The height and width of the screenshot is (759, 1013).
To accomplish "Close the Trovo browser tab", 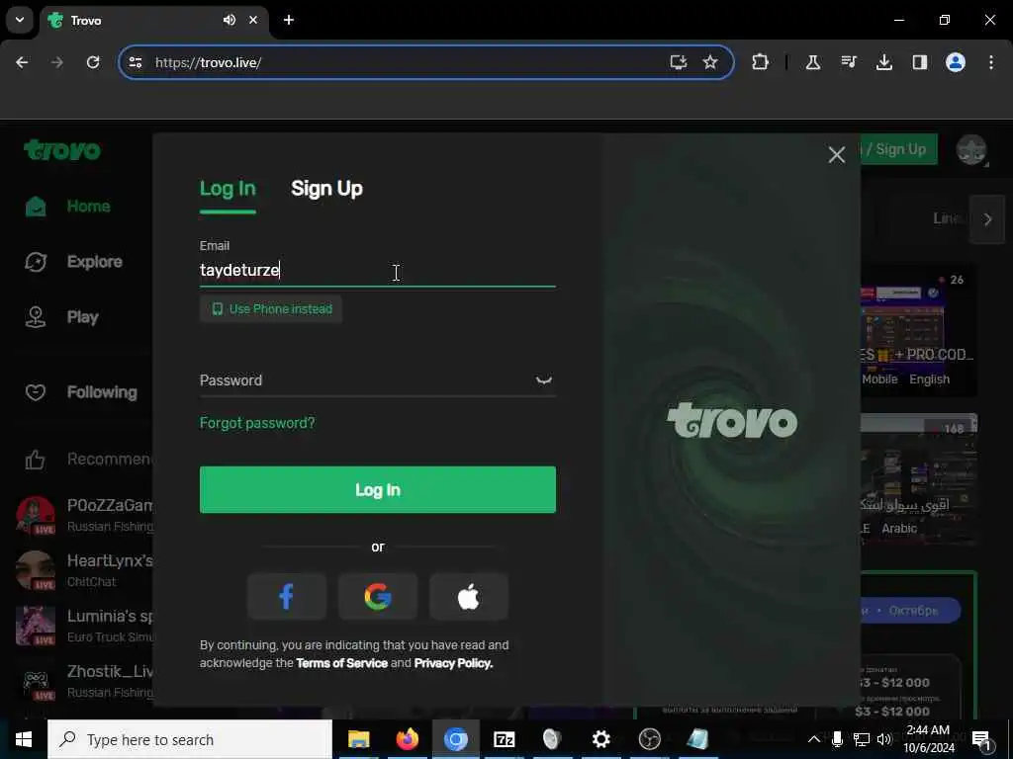I will (253, 20).
